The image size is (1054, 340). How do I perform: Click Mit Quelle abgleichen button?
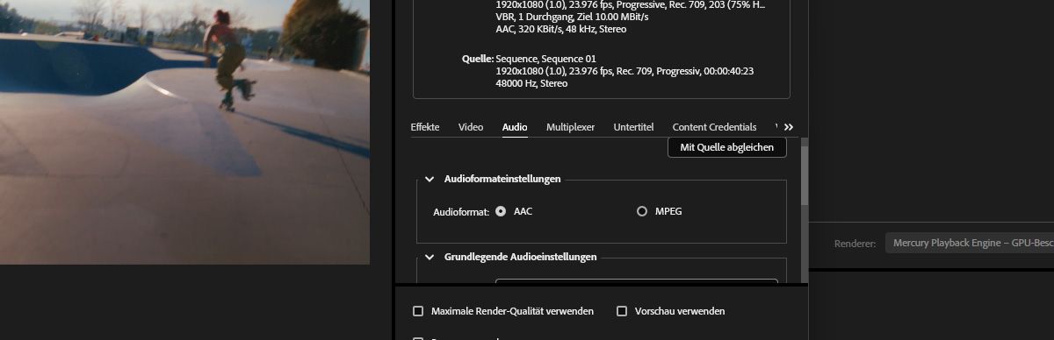click(726, 147)
